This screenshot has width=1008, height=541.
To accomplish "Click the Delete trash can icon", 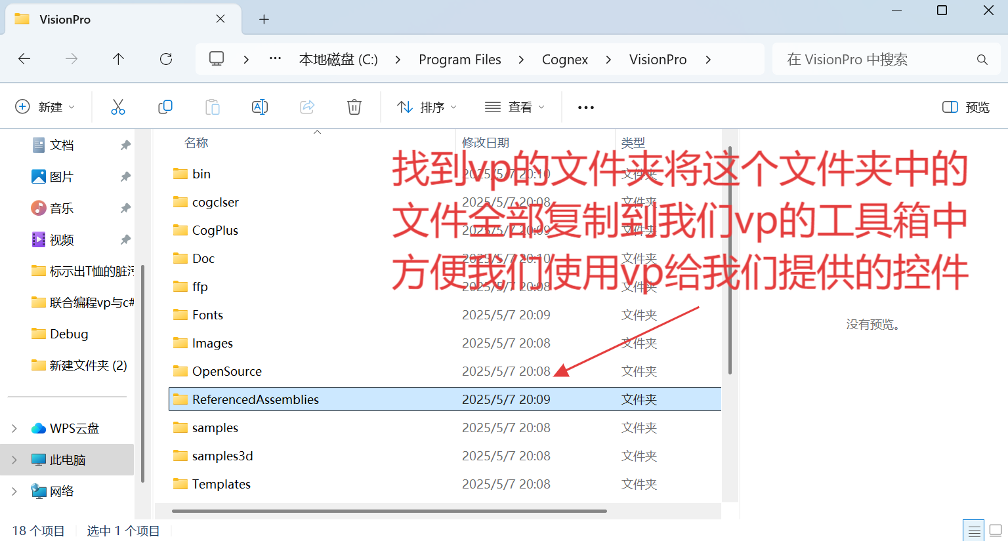I will pyautogui.click(x=354, y=107).
